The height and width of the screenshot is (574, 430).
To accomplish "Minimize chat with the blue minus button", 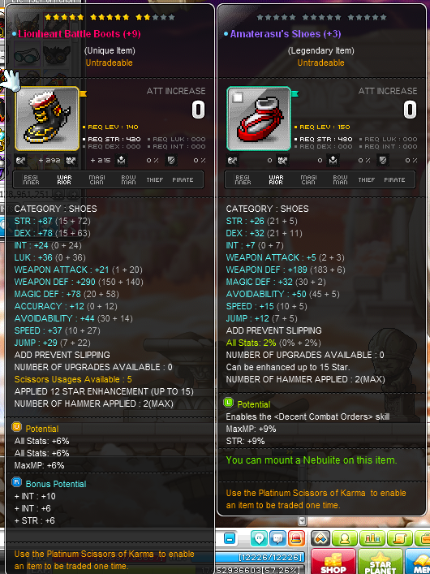I will tap(230, 538).
